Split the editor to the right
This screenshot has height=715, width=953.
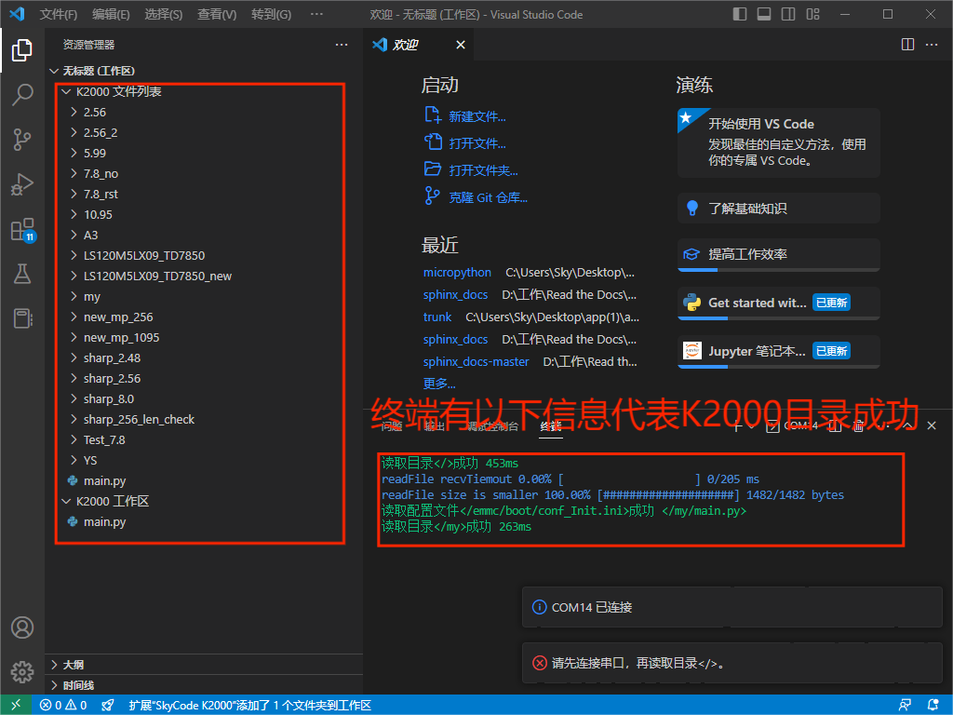pos(907,45)
